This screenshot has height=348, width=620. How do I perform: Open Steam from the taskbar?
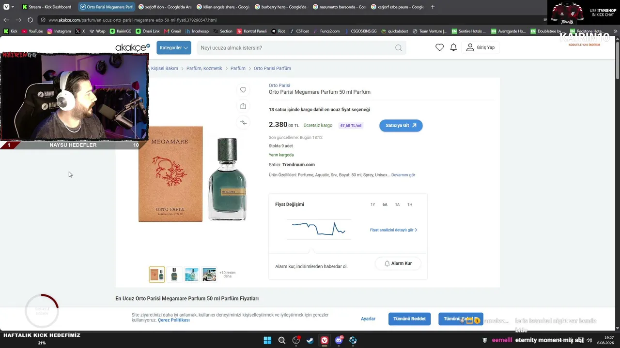click(x=310, y=340)
